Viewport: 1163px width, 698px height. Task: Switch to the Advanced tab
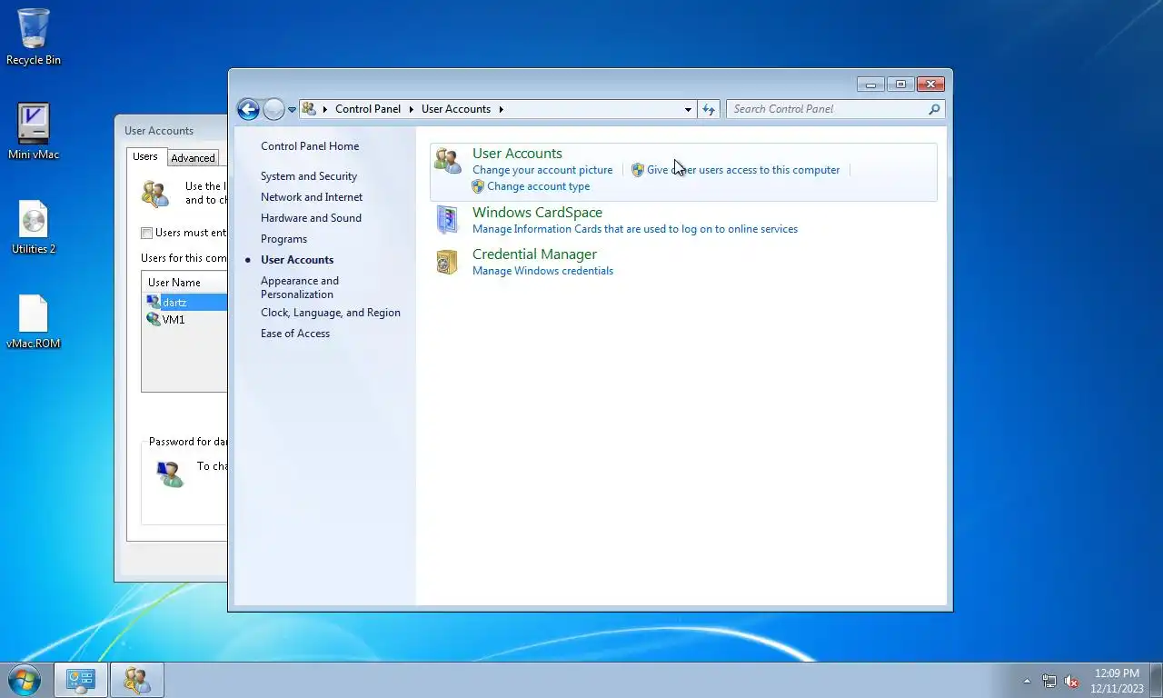click(x=194, y=158)
